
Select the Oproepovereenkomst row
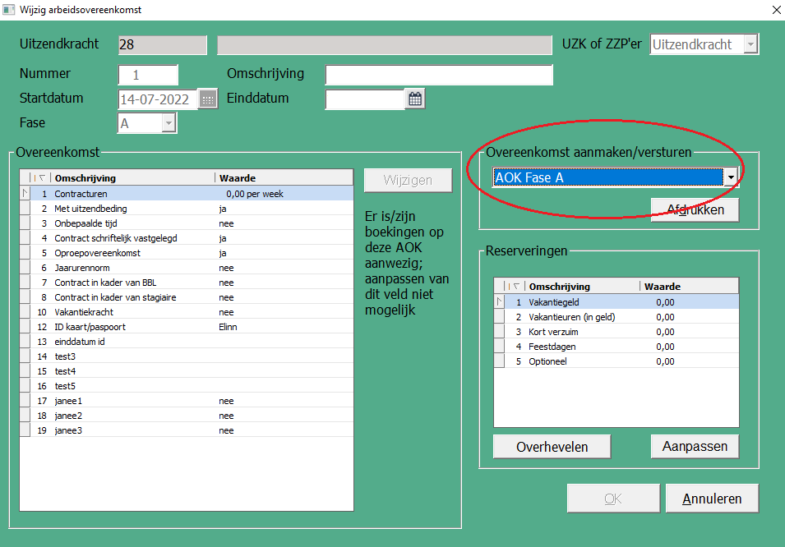coord(187,253)
